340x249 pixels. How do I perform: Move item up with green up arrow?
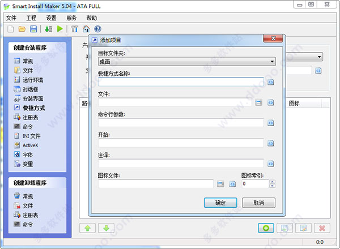pos(88,228)
